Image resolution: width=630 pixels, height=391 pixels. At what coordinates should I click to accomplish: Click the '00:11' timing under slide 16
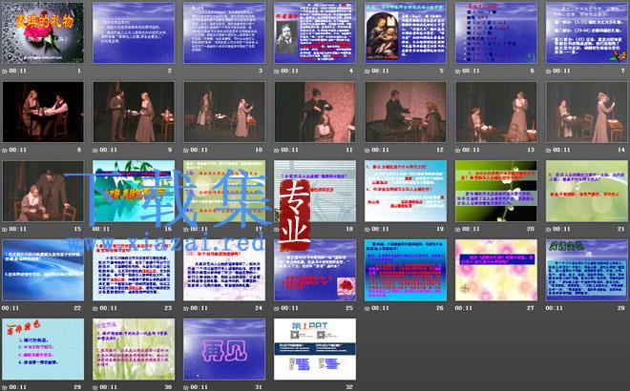(101, 229)
